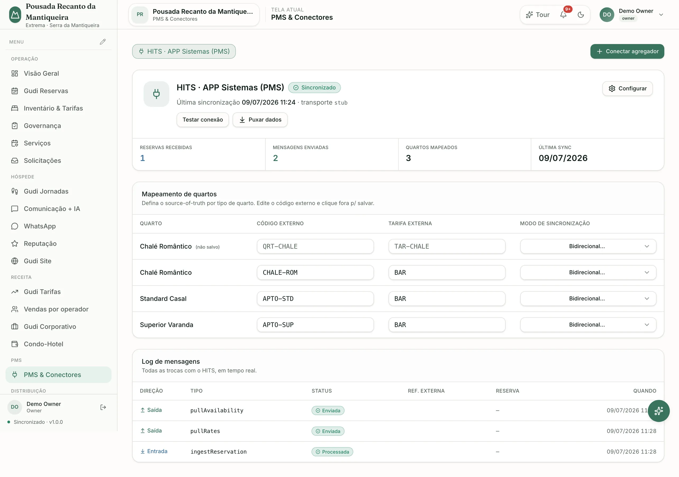Click the large plug icon in HITS card
The width and height of the screenshot is (679, 477).
tap(156, 94)
